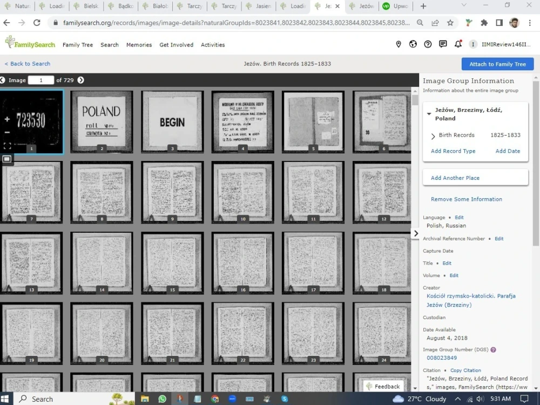Open the notifications bell icon
The image size is (540, 405).
(458, 44)
